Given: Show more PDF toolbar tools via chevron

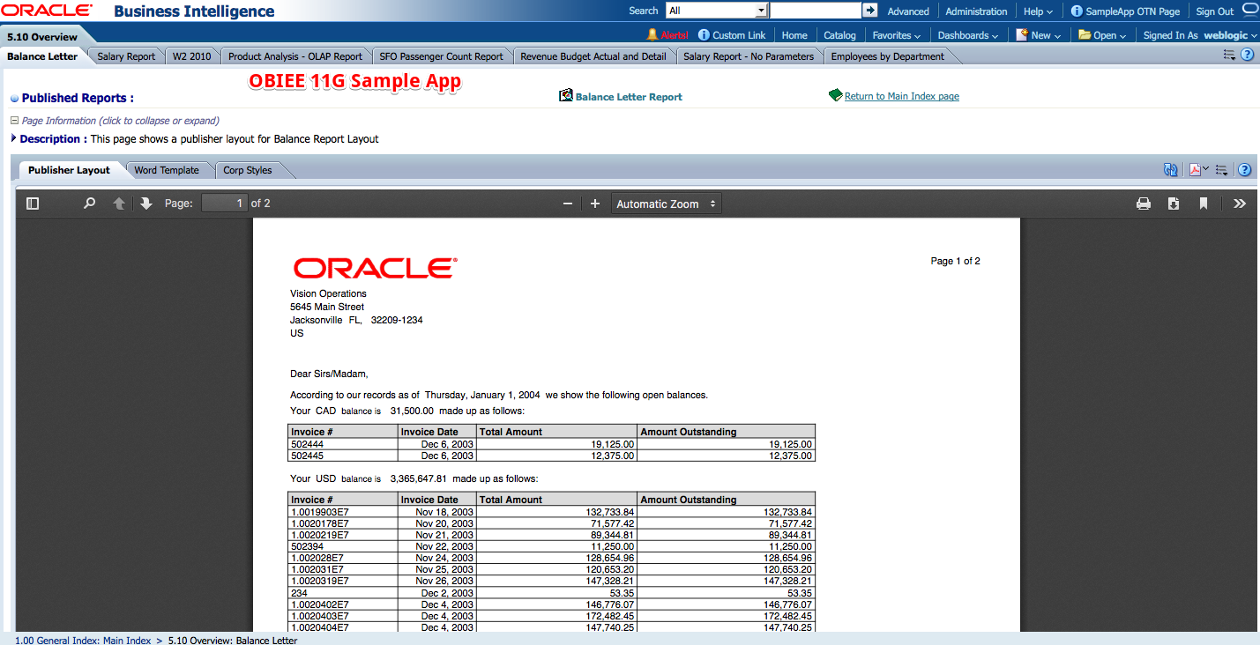Looking at the screenshot, I should (1240, 203).
